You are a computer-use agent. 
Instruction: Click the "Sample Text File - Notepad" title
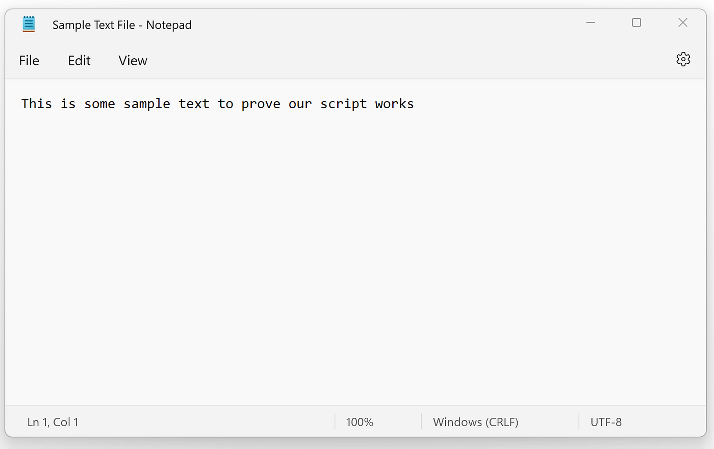pyautogui.click(x=122, y=25)
